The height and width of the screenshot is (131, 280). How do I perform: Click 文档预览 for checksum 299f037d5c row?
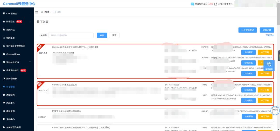click(x=248, y=63)
